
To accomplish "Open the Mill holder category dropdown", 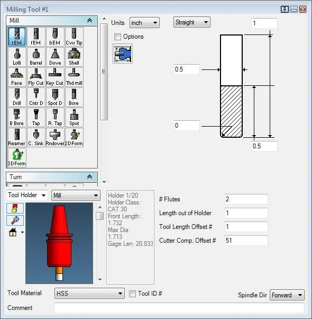I will [76, 196].
